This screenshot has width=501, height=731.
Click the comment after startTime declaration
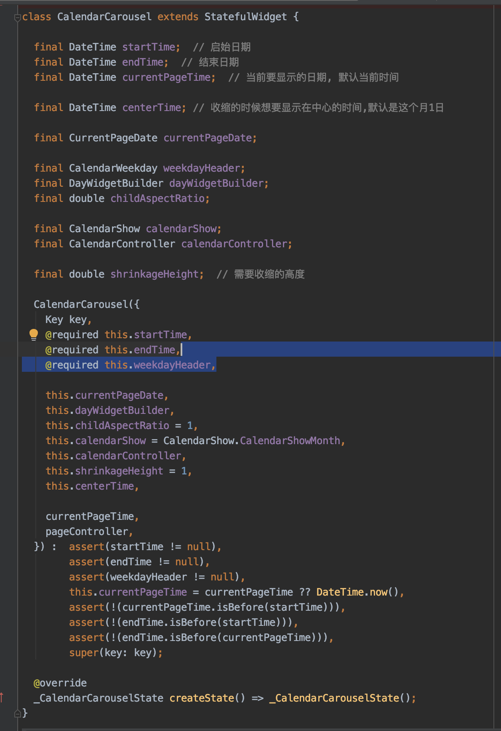point(222,47)
